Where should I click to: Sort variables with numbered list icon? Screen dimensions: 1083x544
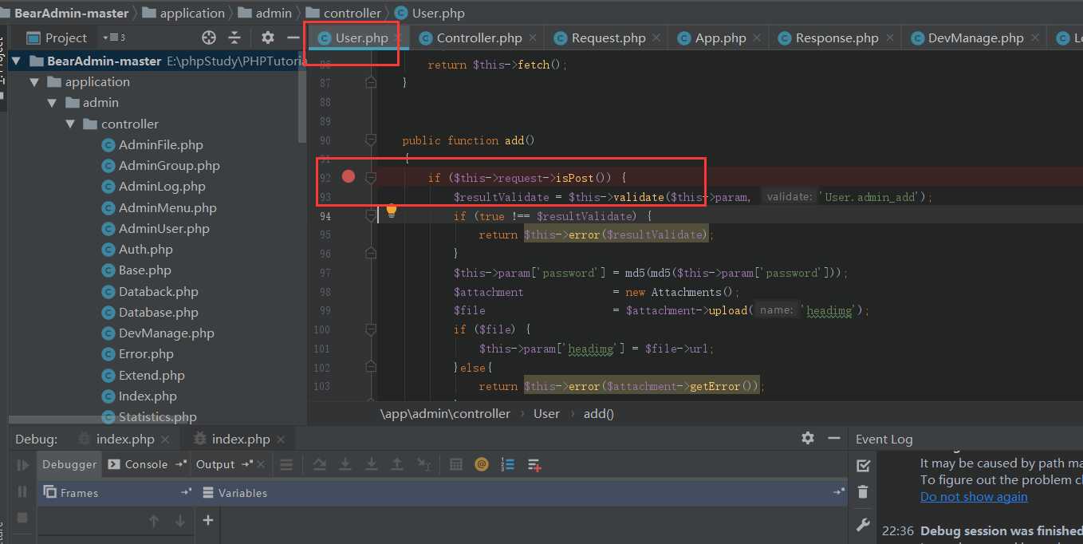click(x=507, y=464)
